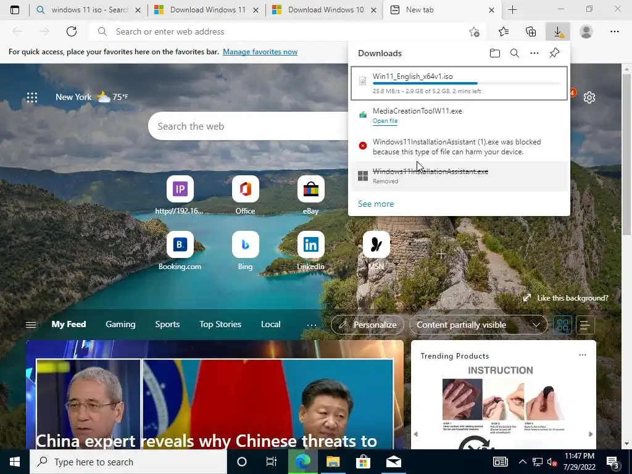Open Microsoft Store from taskbar
This screenshot has width=632, height=474.
pos(363,462)
